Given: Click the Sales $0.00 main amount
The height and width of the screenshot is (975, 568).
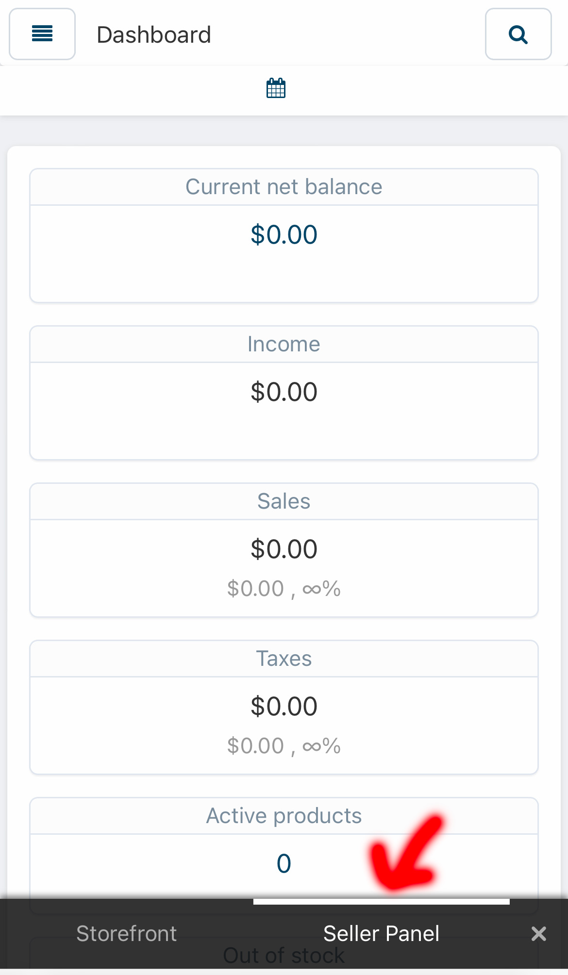Looking at the screenshot, I should click(284, 549).
